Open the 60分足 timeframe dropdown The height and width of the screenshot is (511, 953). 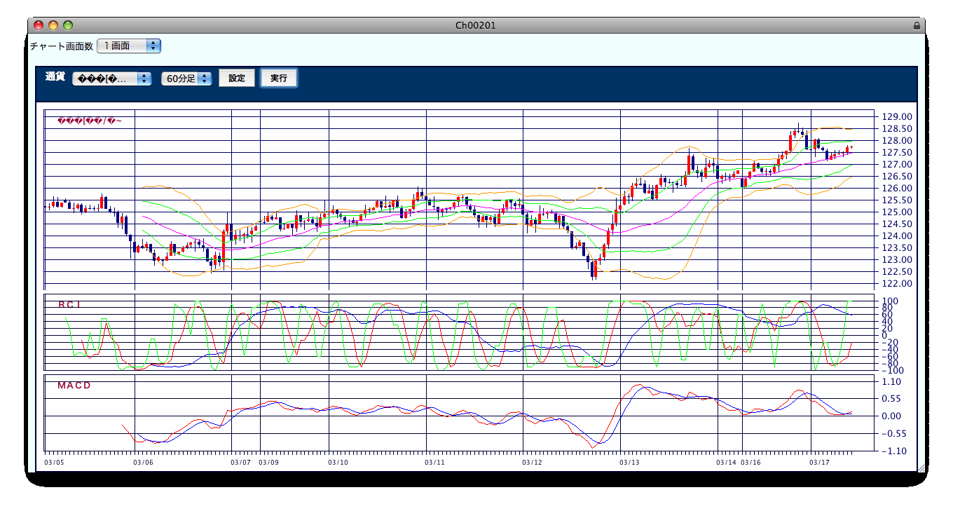click(186, 79)
